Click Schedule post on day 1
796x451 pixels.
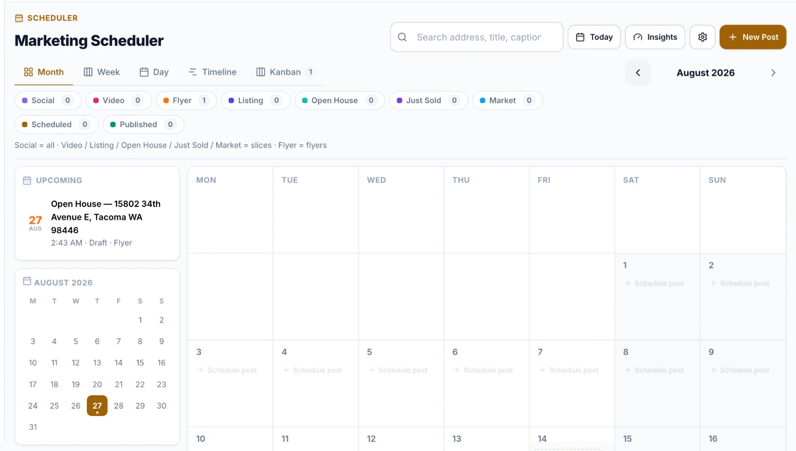point(655,283)
